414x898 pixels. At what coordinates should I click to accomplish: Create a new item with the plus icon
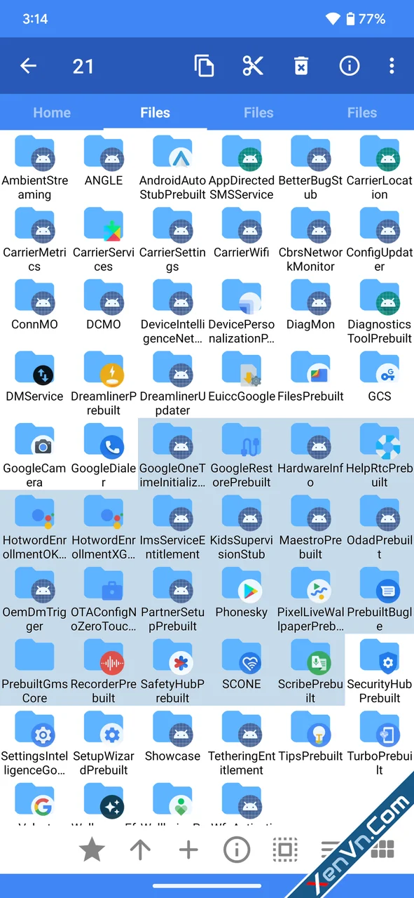coord(188,850)
